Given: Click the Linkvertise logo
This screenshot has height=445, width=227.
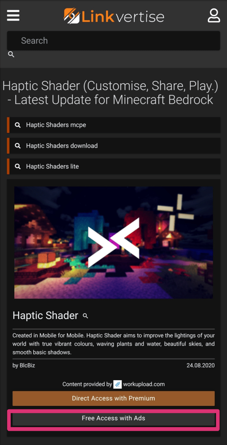Looking at the screenshot, I should click(113, 16).
